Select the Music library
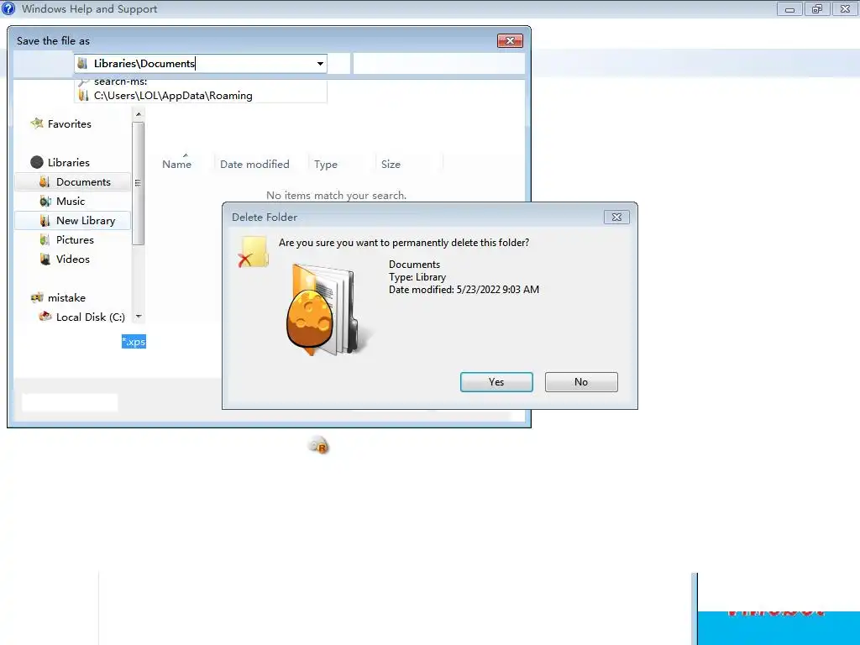This screenshot has height=645, width=860. click(71, 202)
